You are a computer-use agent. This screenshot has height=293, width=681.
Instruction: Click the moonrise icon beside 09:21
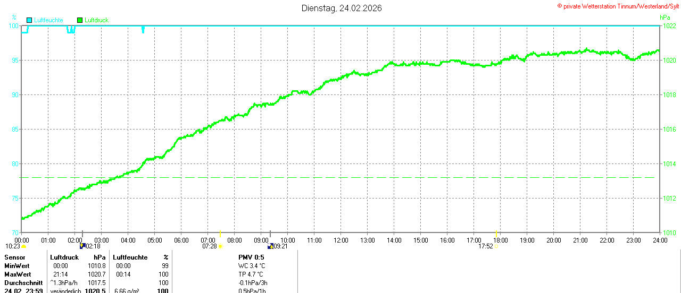(270, 246)
